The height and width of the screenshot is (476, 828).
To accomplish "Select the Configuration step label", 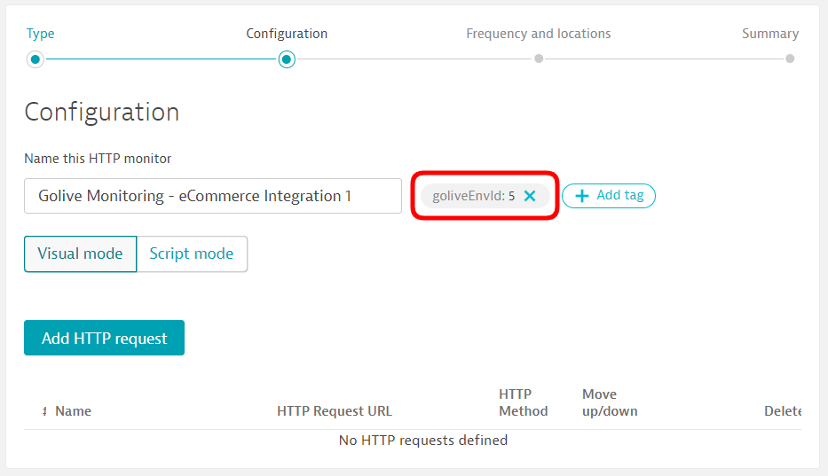I will click(287, 34).
